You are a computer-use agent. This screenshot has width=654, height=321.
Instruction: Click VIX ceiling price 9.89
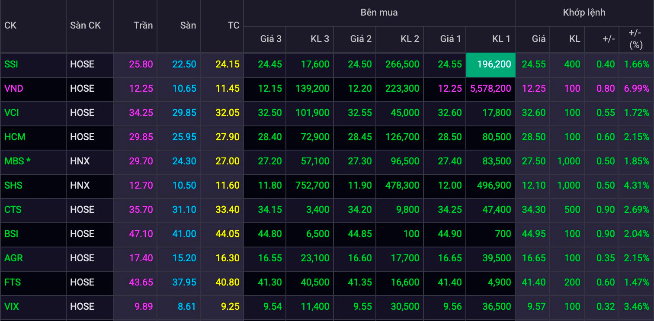click(x=144, y=307)
